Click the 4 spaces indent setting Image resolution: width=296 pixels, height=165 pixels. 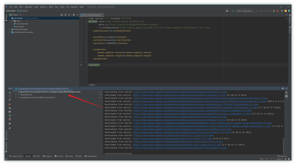[x=279, y=159]
